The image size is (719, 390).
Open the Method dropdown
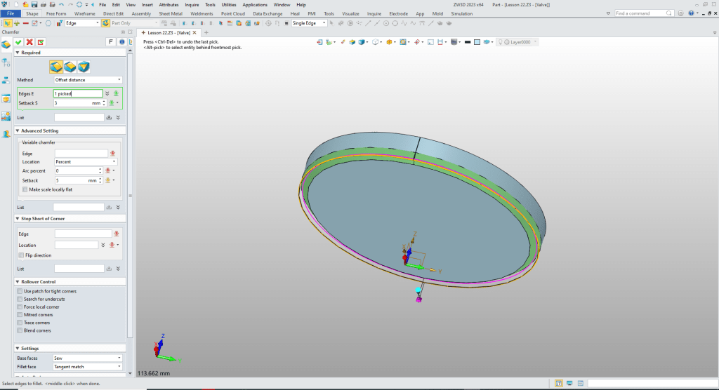pos(88,80)
